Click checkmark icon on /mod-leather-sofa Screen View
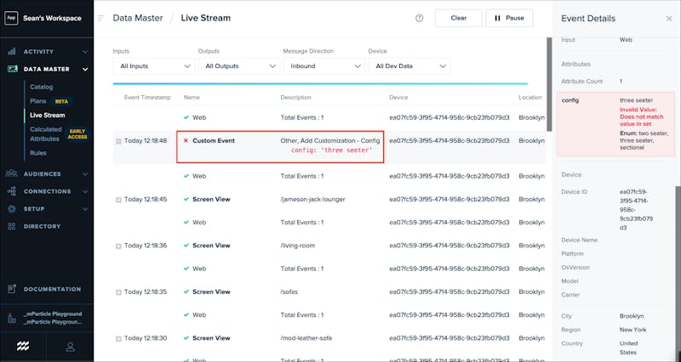This screenshot has height=362, width=681. coord(186,338)
